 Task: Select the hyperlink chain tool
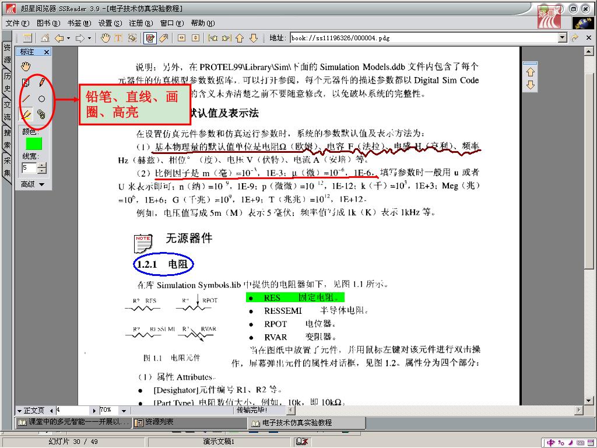[41, 114]
